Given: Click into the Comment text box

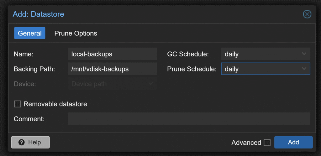Looking at the screenshot, I should 189,119.
